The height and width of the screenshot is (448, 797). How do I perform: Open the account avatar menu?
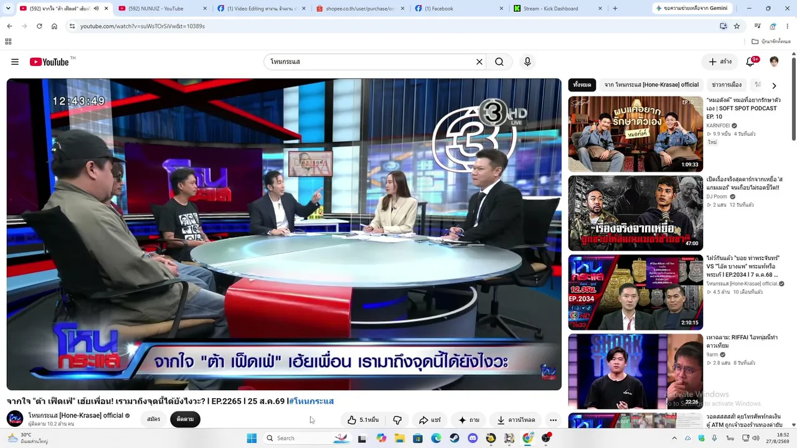coord(774,62)
